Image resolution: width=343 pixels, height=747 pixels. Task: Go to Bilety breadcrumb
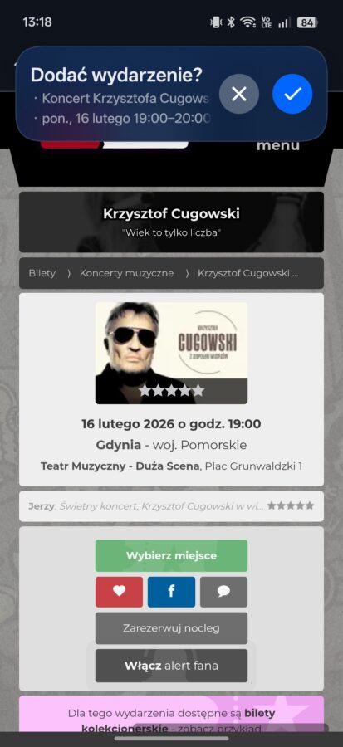click(42, 273)
